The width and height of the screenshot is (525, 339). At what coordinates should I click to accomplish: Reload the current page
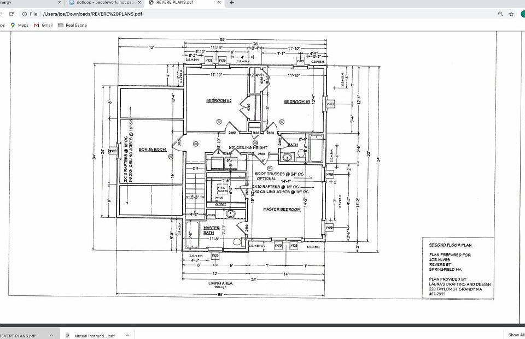[11, 14]
